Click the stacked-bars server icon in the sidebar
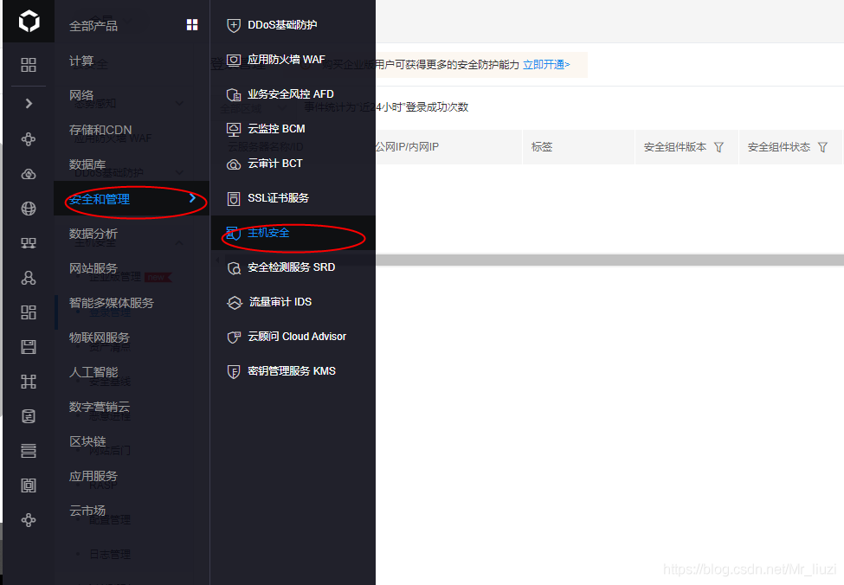The width and height of the screenshot is (844, 585). [29, 451]
